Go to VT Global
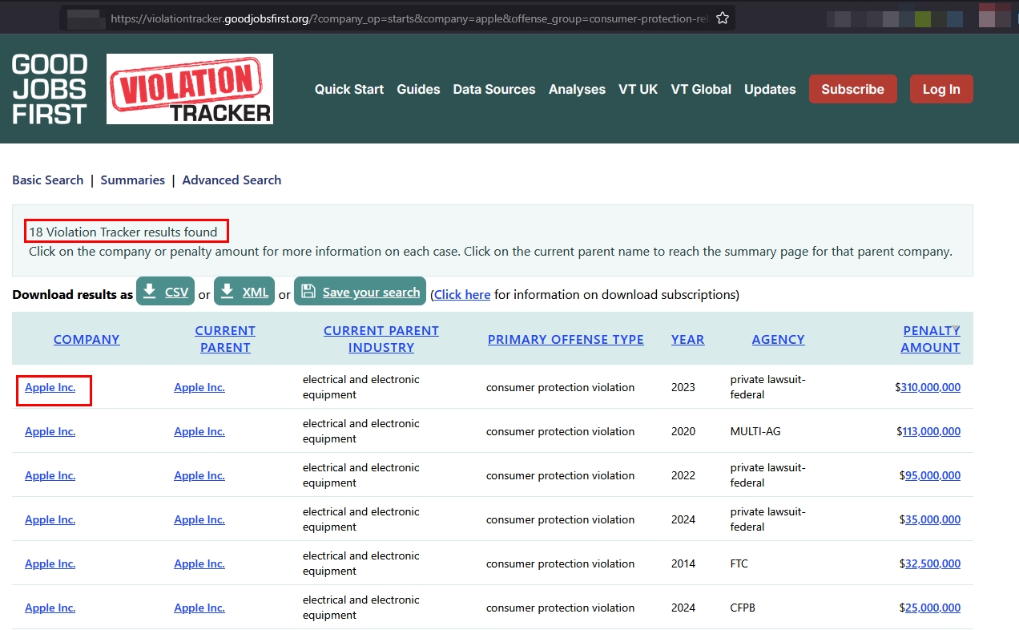This screenshot has width=1019, height=630. (x=701, y=89)
